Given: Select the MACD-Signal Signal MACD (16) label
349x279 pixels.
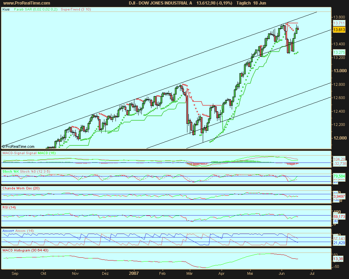Looking at the screenshot, I should pyautogui.click(x=29, y=153).
